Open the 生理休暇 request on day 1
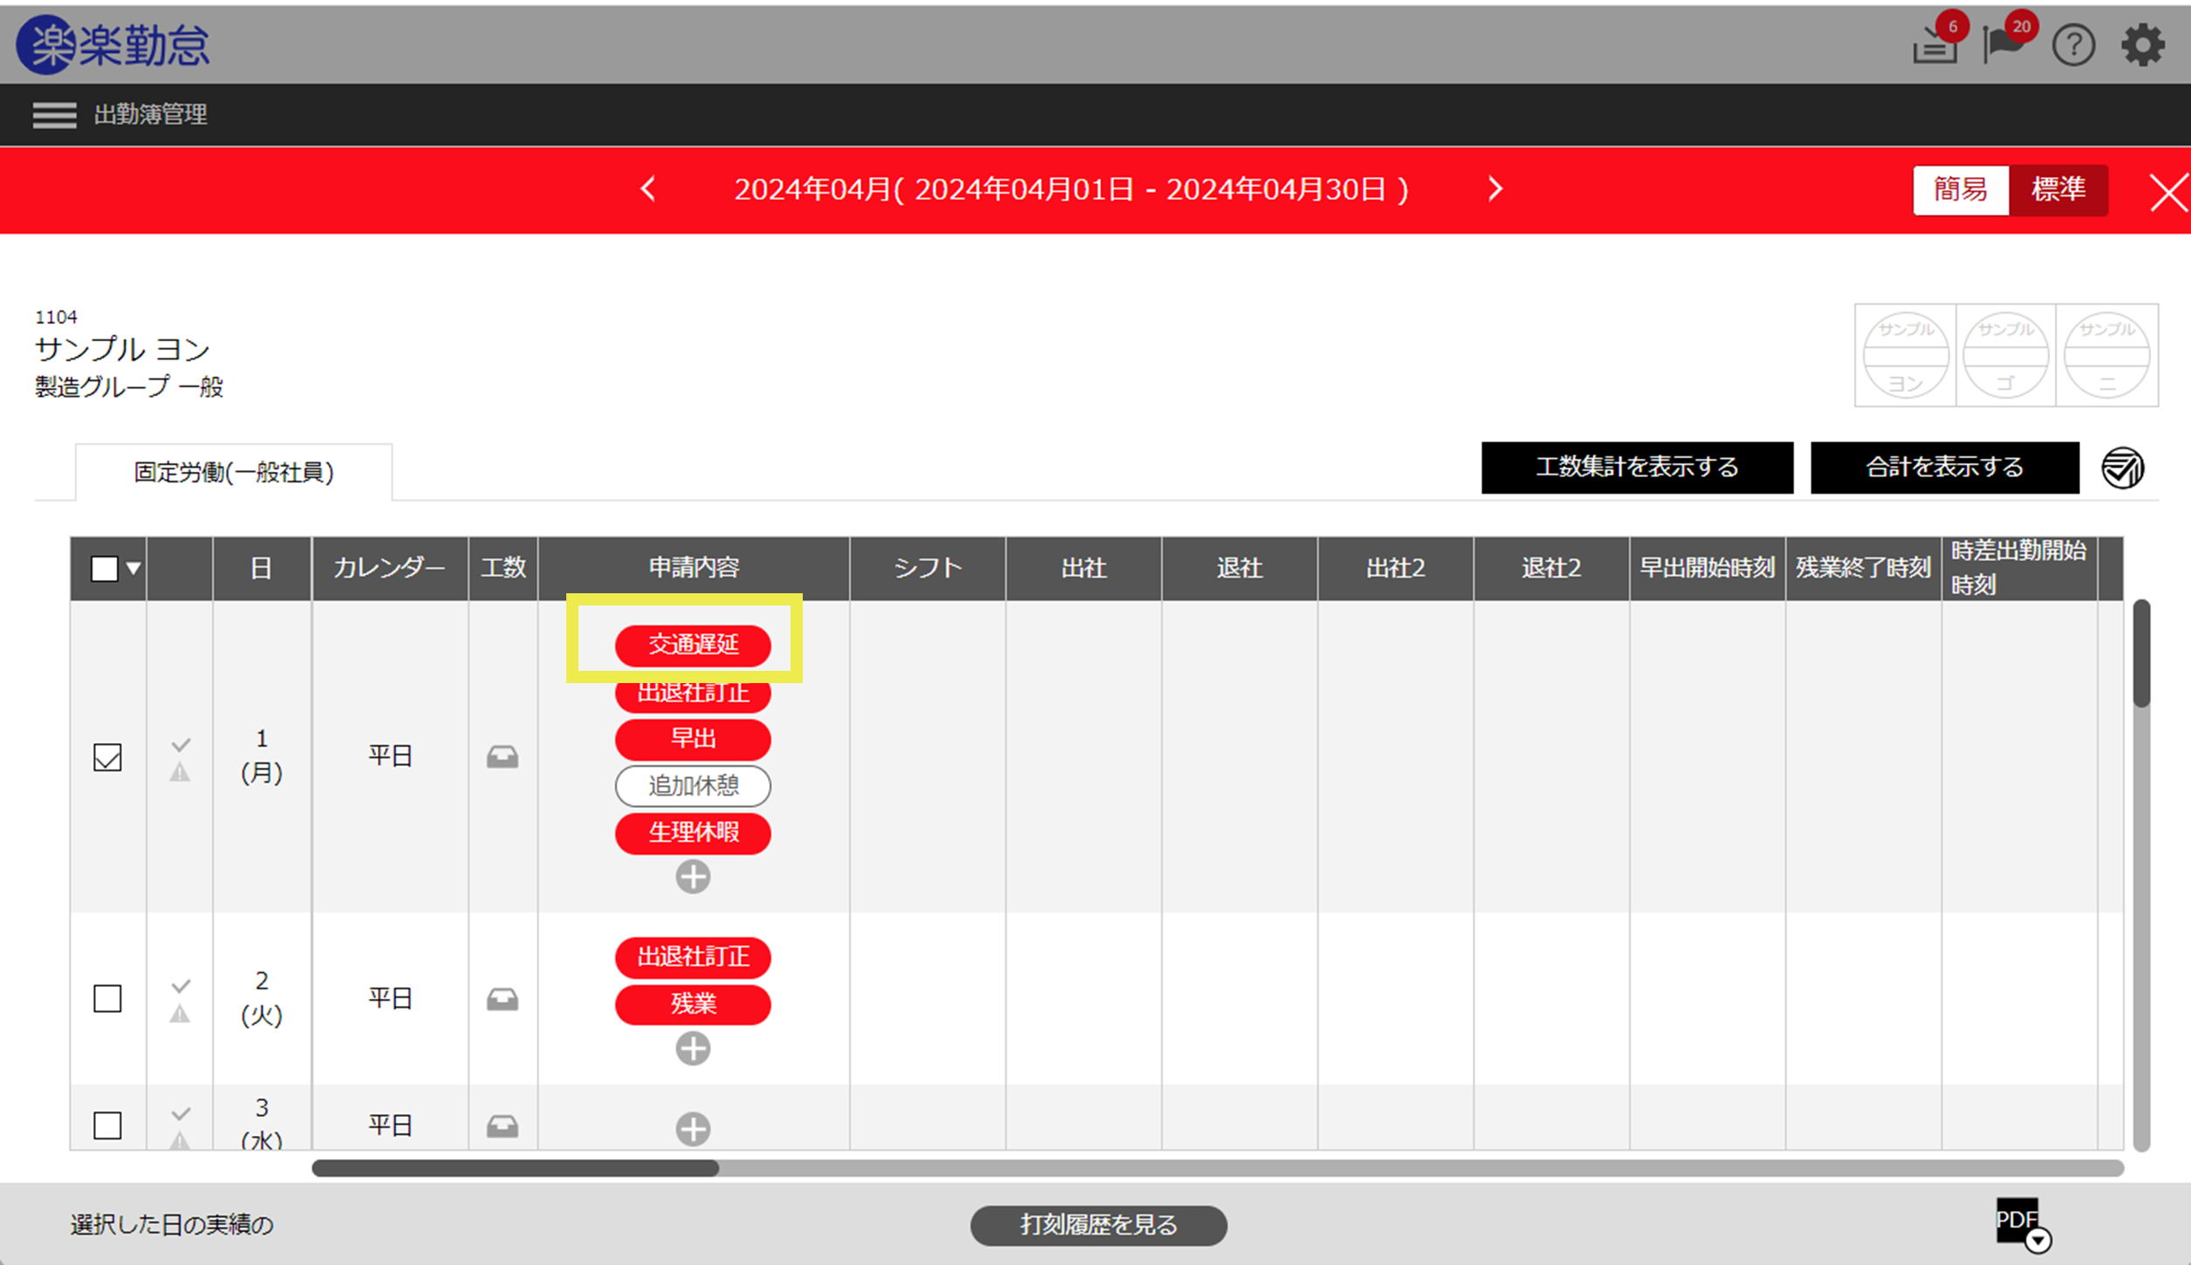 click(693, 833)
